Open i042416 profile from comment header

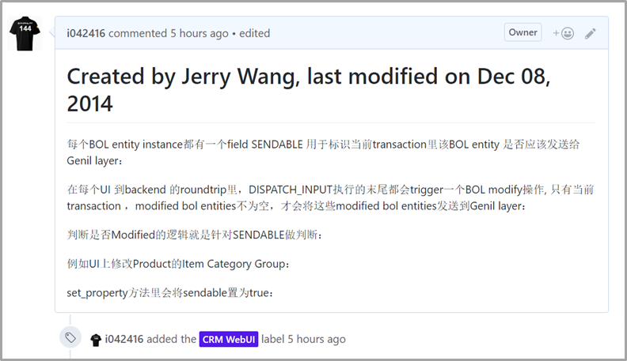pyautogui.click(x=86, y=33)
